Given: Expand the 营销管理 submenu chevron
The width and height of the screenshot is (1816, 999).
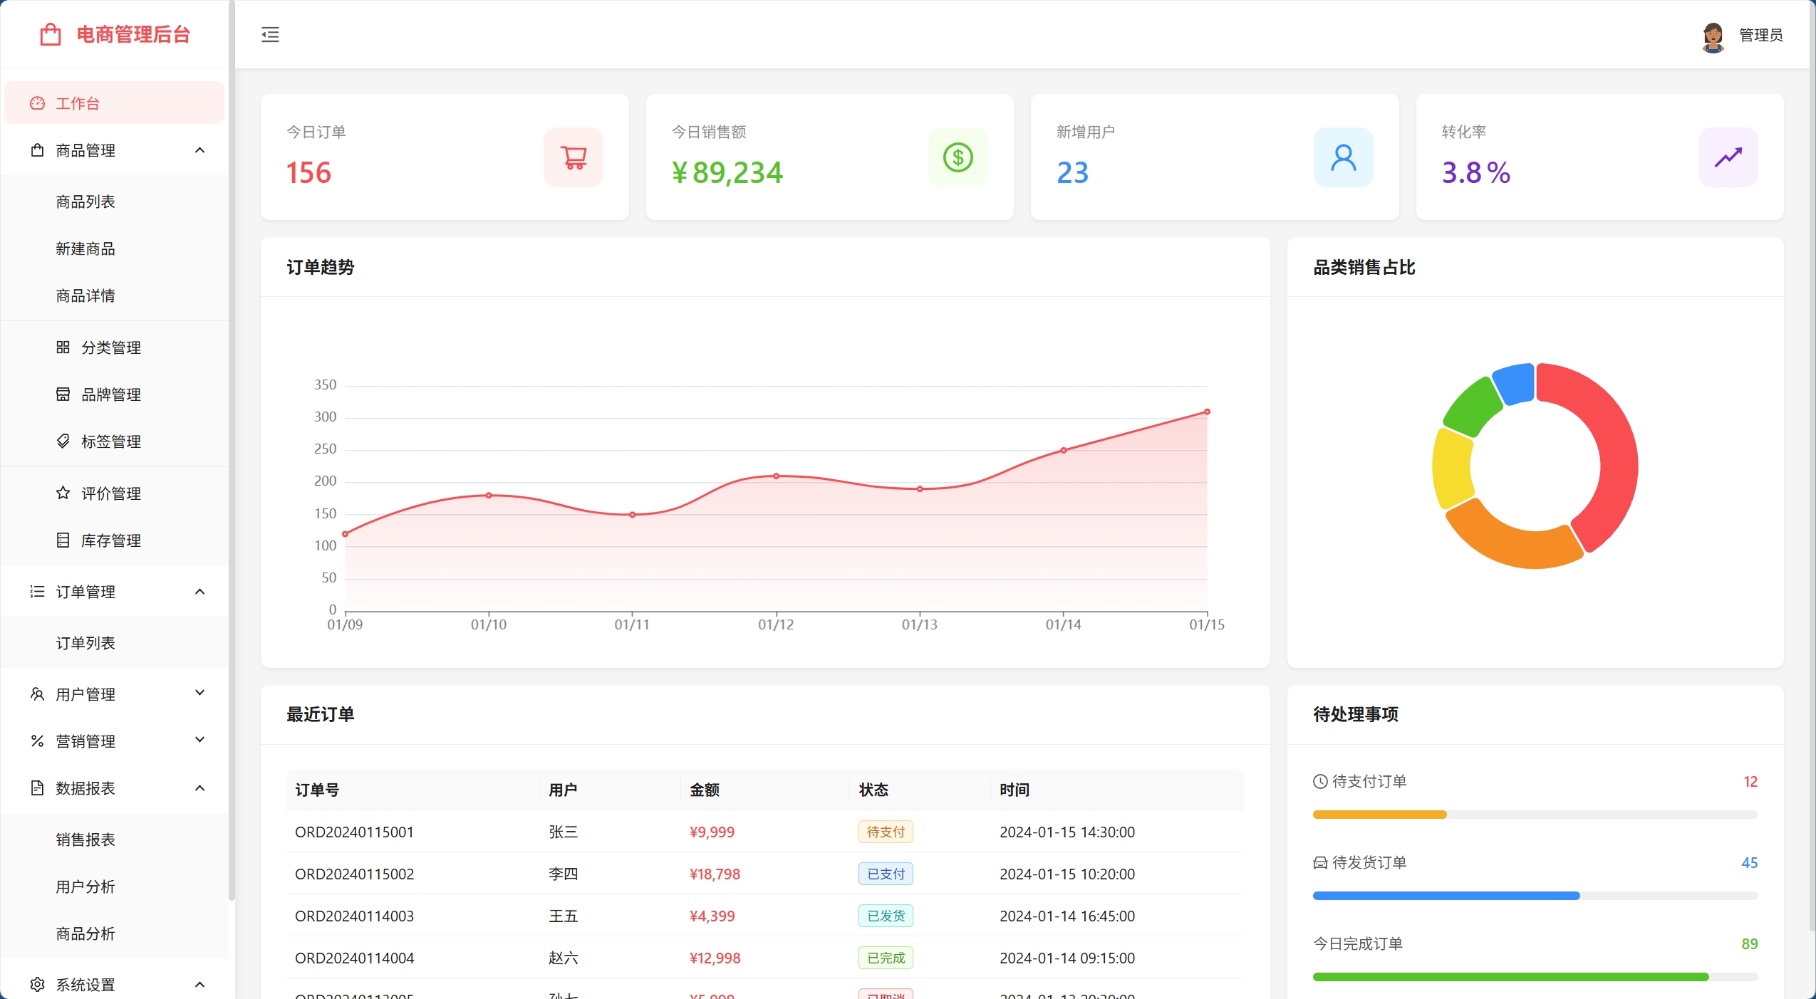Looking at the screenshot, I should pyautogui.click(x=200, y=740).
